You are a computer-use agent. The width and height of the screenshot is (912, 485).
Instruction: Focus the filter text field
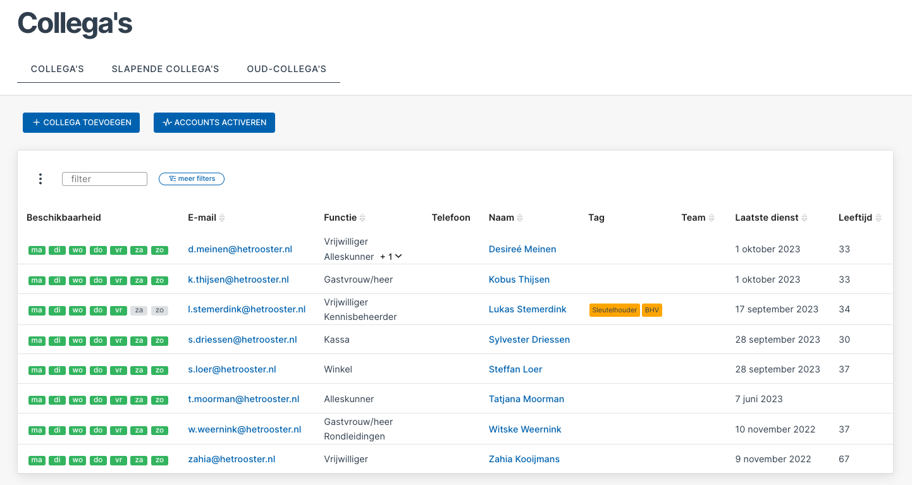(x=104, y=179)
